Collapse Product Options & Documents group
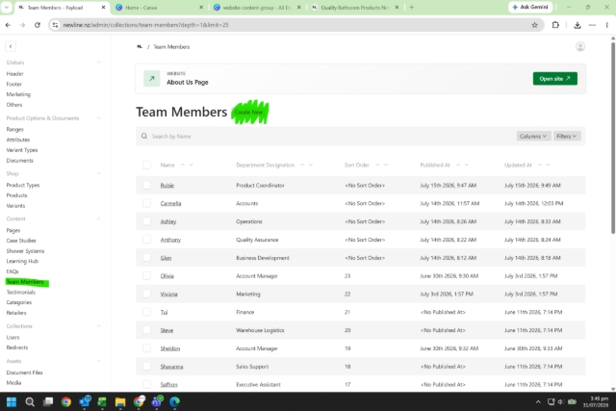This screenshot has height=411, width=616. (98, 117)
